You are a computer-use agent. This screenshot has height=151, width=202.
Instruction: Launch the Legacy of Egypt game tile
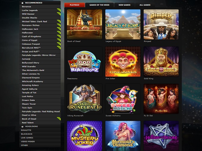pos(123,24)
